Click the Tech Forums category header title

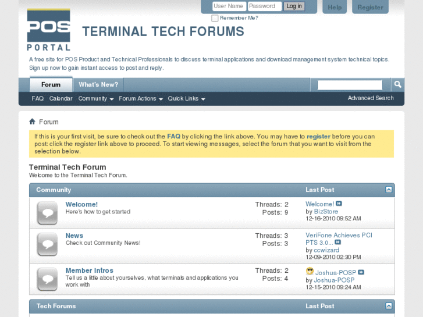(x=56, y=306)
